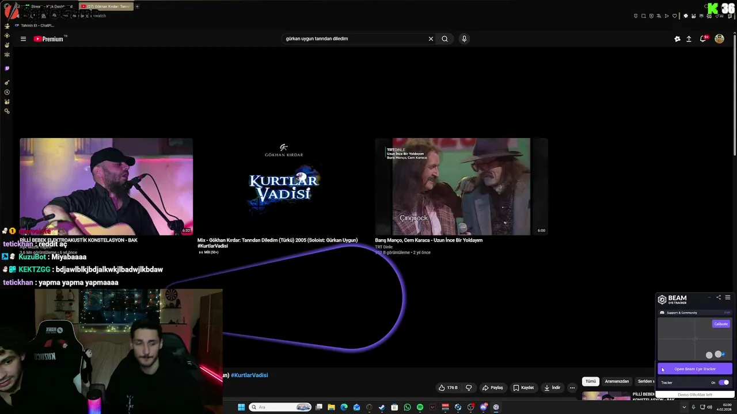737x414 pixels.
Task: Click the send arrow icon in the browser toolbar
Action: [667, 16]
